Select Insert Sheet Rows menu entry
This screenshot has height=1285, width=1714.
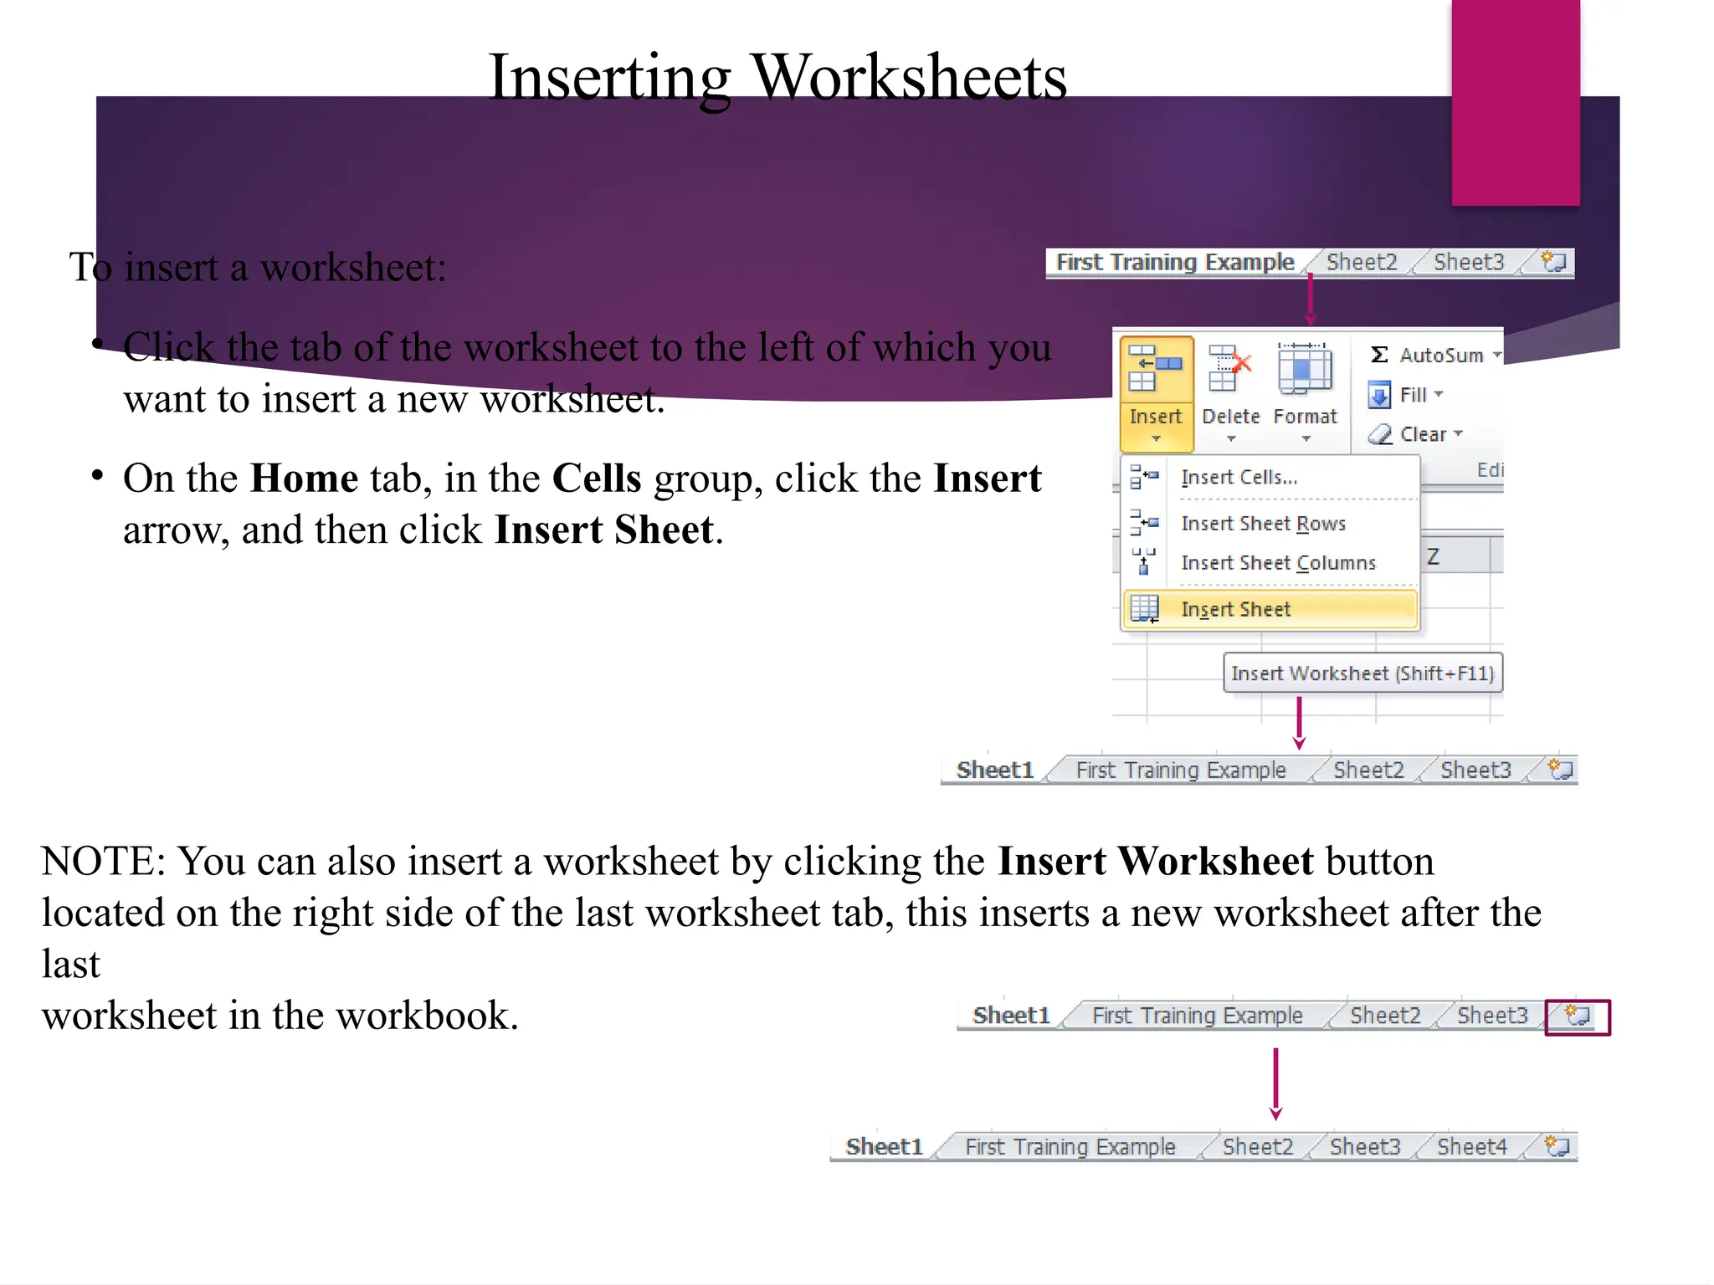click(x=1262, y=524)
